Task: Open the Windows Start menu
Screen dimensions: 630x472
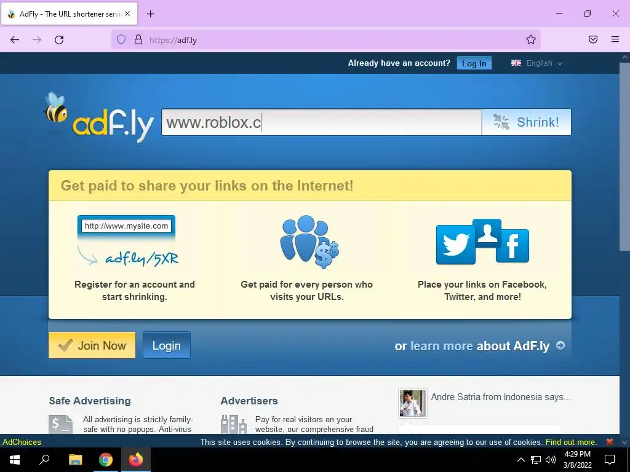Action: [x=15, y=460]
